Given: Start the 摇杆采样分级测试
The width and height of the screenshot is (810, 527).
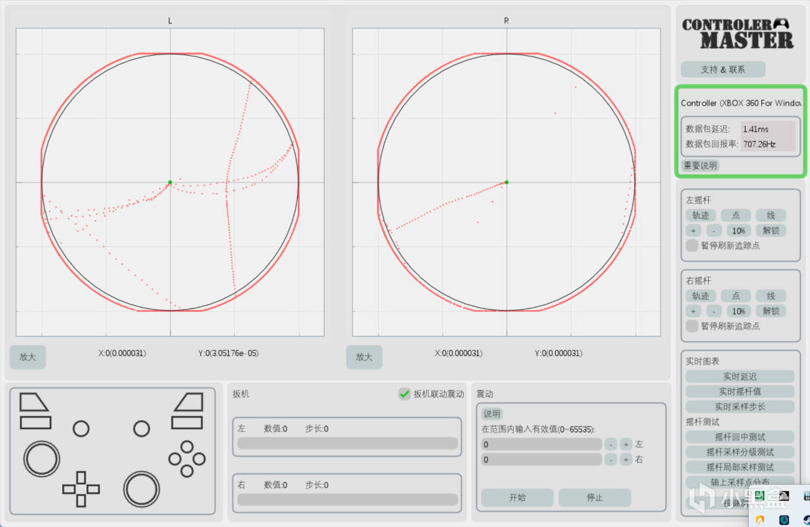Looking at the screenshot, I should tap(740, 452).
